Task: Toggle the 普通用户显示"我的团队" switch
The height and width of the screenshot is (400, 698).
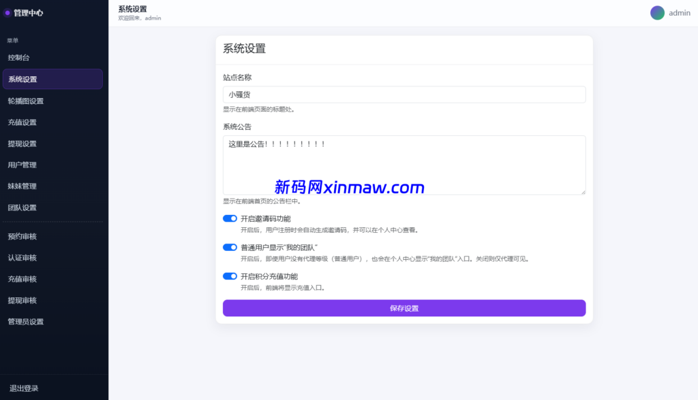Action: click(230, 248)
